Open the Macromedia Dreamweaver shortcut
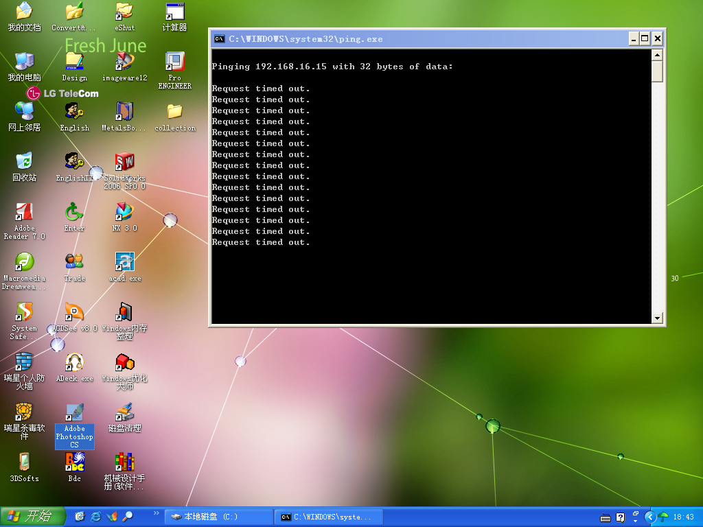 pos(24,262)
